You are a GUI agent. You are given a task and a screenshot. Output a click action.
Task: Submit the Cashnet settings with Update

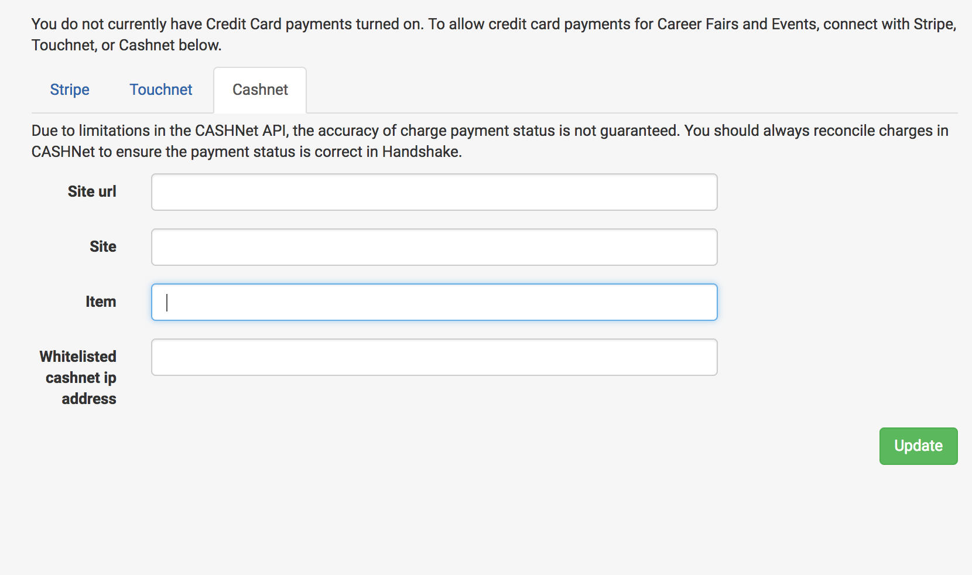click(x=918, y=446)
